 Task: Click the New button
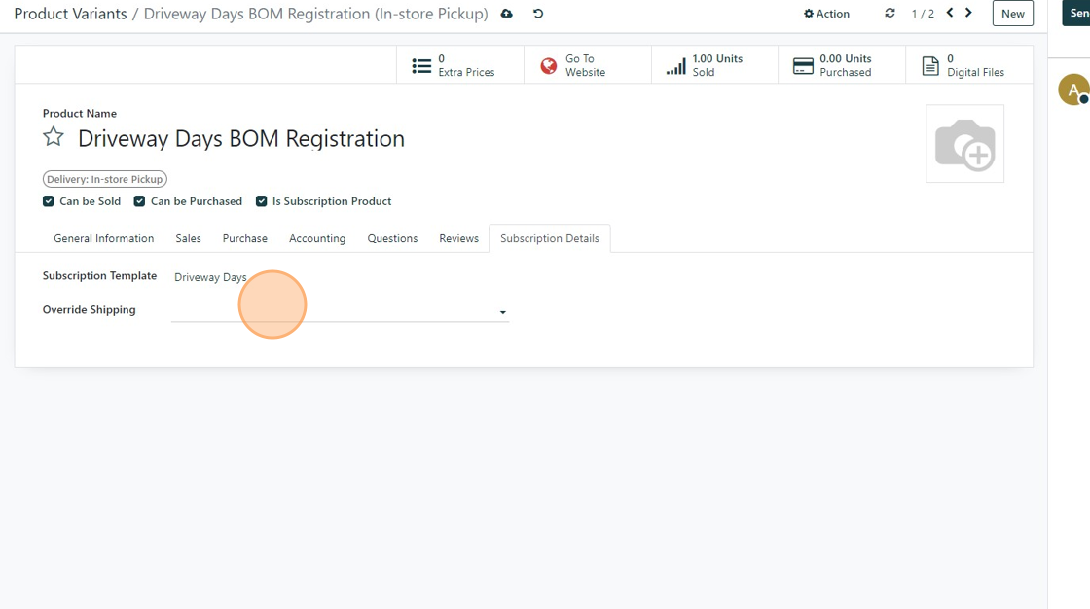(1012, 14)
